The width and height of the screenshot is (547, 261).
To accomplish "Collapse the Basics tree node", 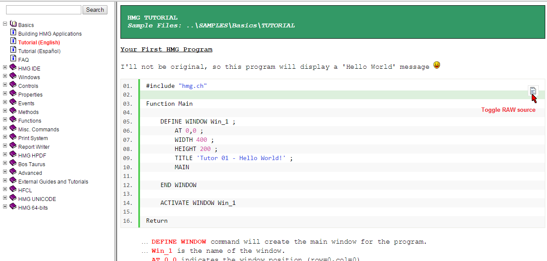I will point(5,24).
